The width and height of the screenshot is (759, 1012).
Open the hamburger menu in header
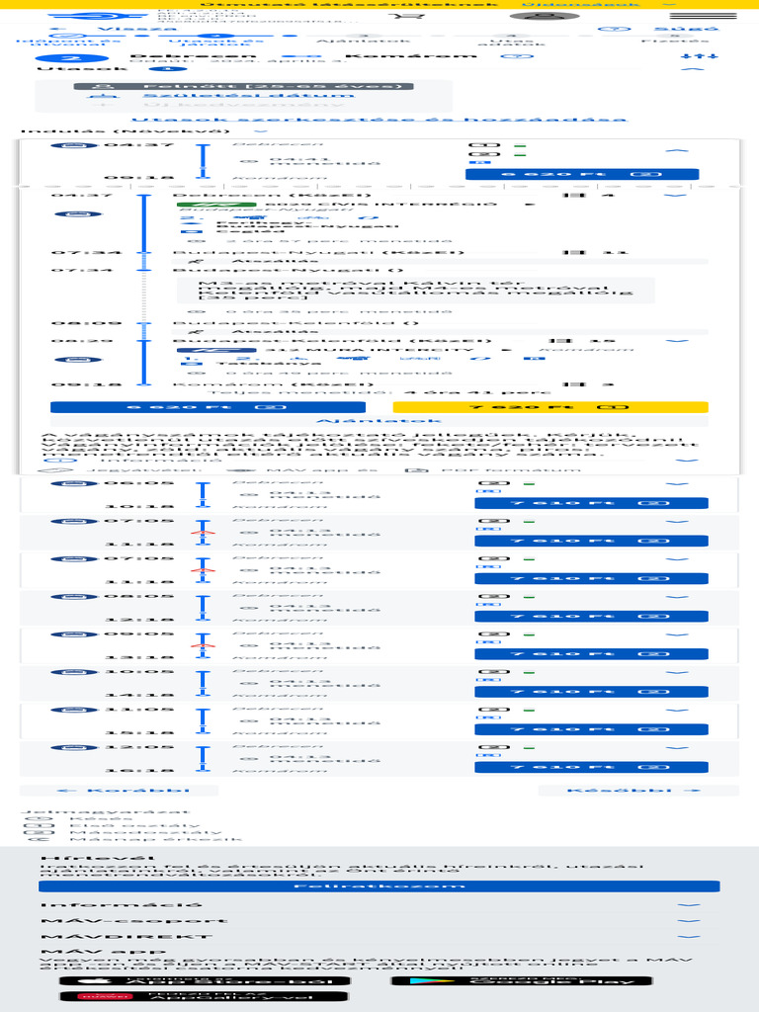pos(703,16)
